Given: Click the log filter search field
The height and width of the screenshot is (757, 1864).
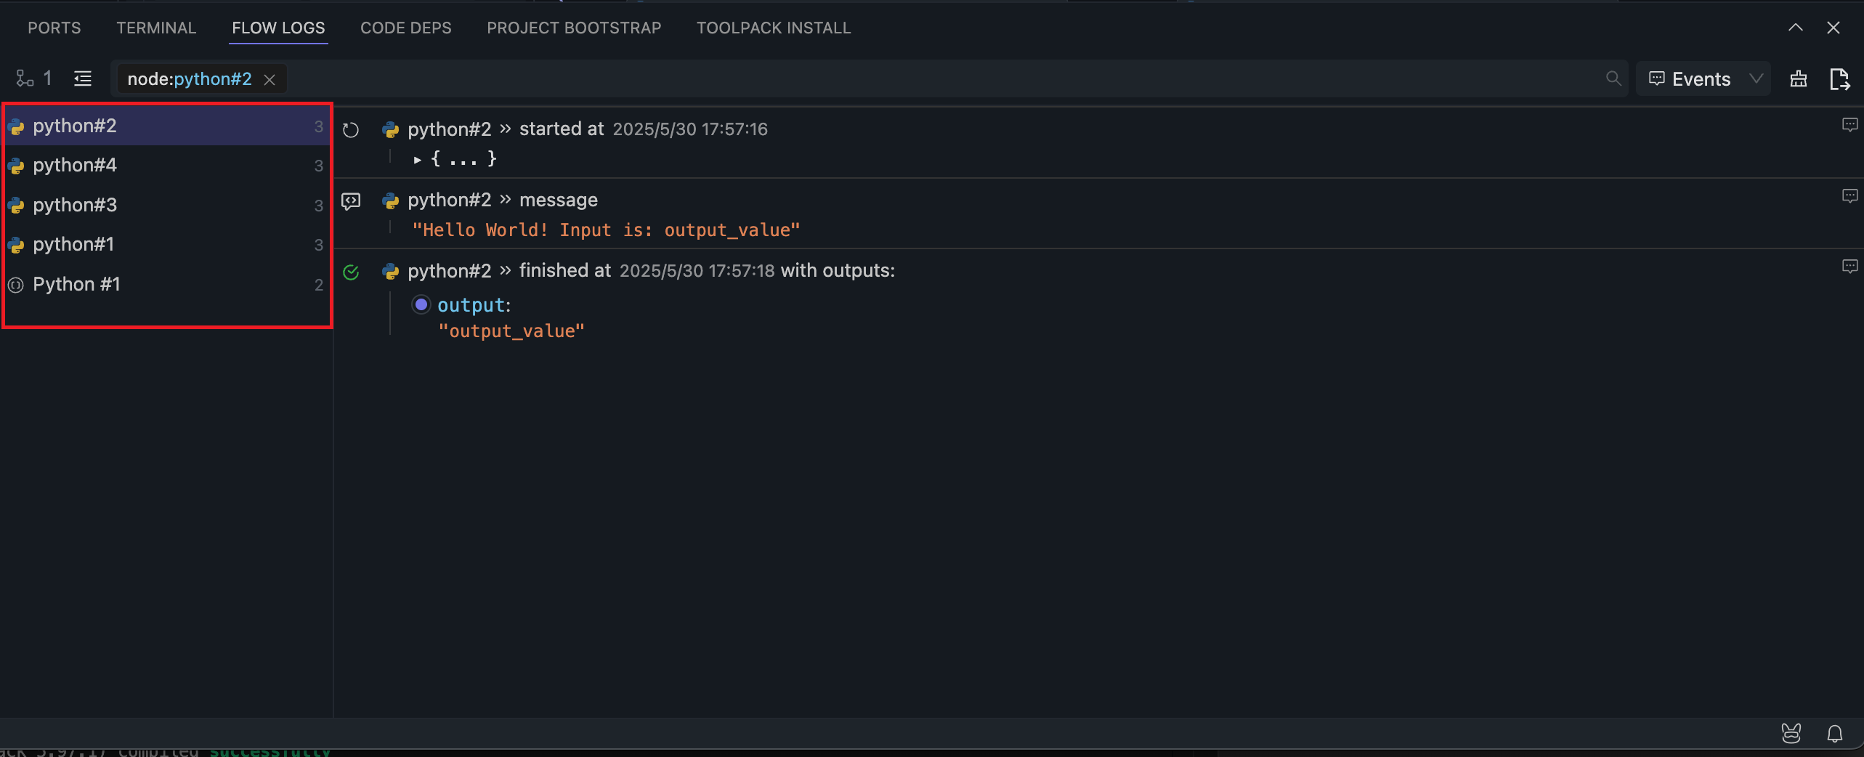Looking at the screenshot, I should point(944,78).
